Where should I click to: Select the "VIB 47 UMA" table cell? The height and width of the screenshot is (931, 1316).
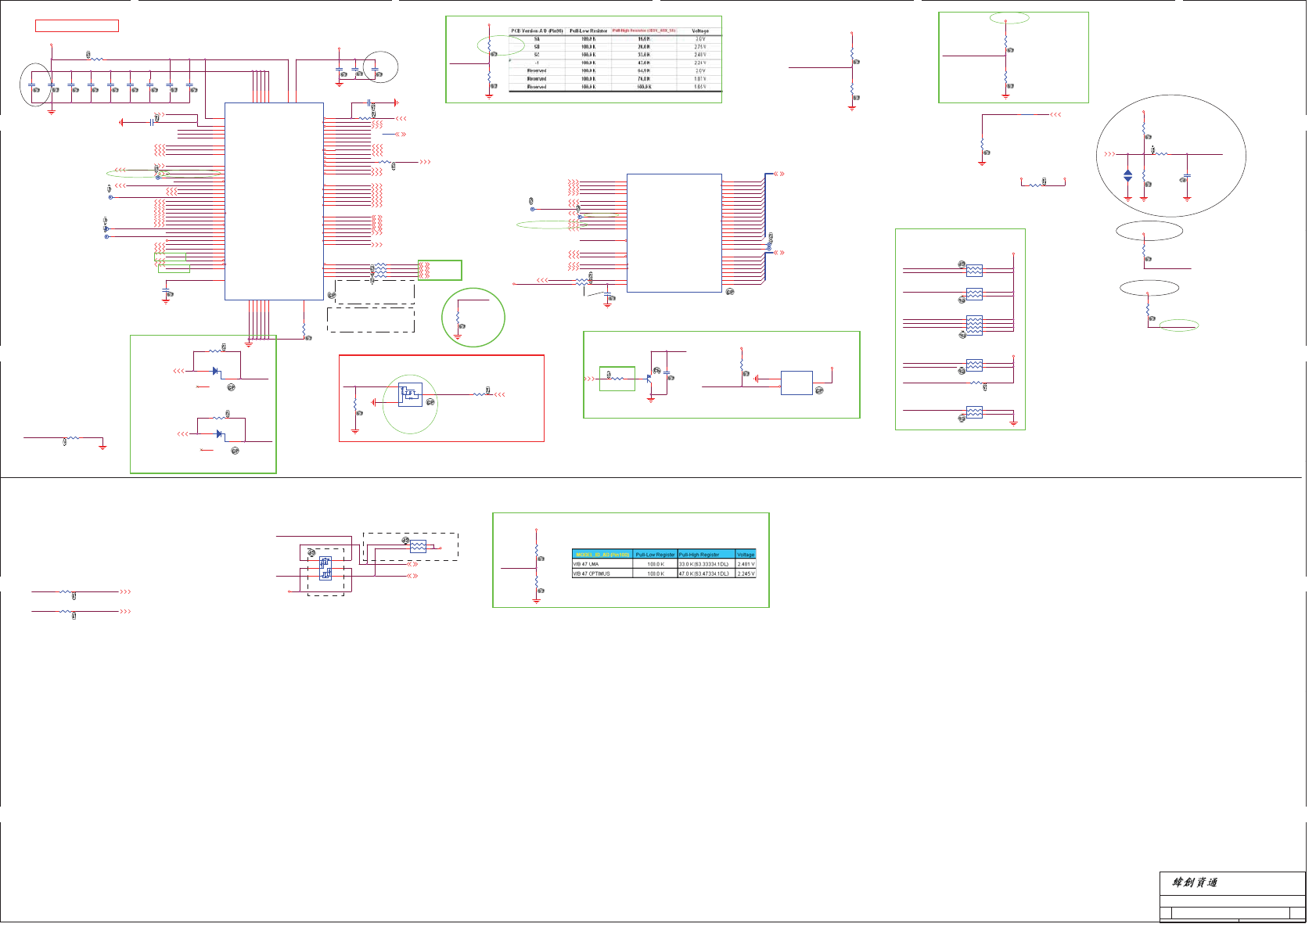coord(602,564)
